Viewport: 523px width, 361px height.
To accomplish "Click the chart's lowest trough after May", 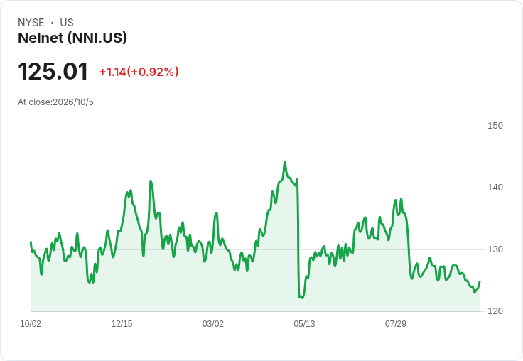I will 302,298.
